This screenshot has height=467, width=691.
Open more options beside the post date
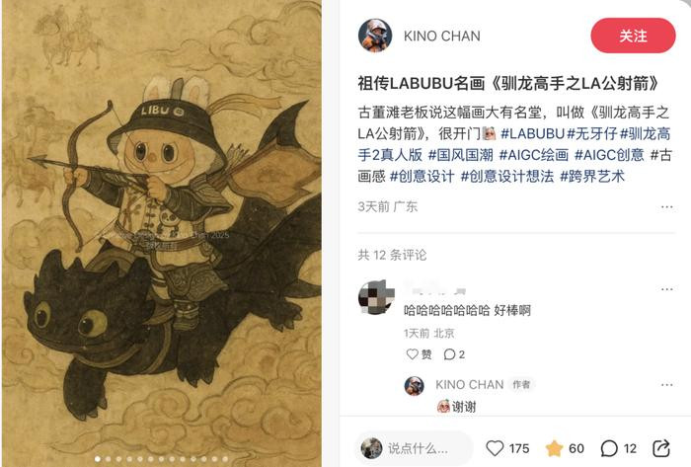coord(666,207)
